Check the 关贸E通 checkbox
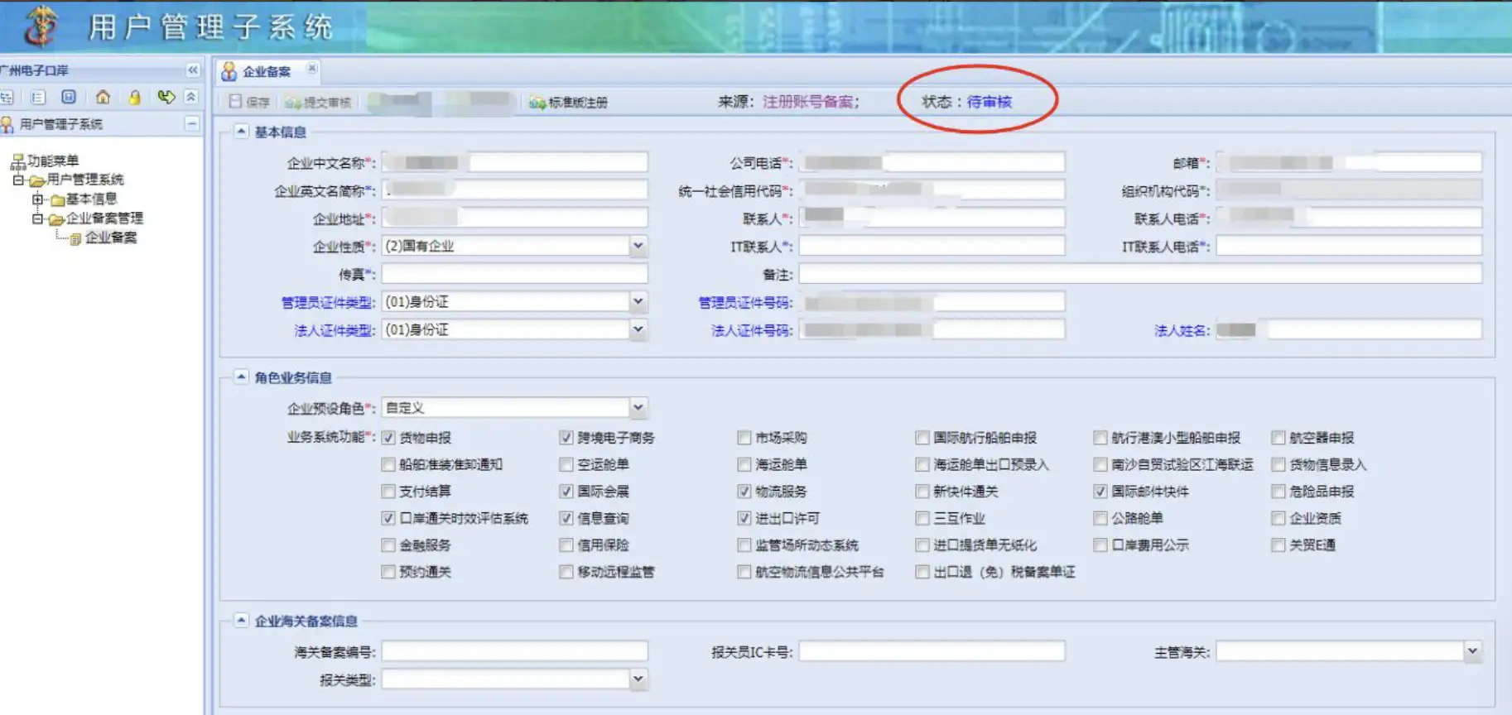 (1278, 545)
